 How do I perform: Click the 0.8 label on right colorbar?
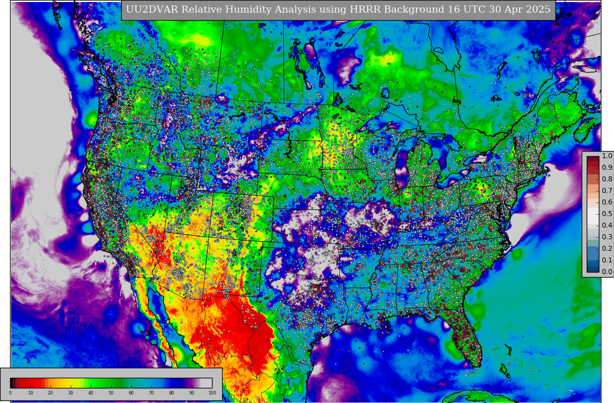point(607,179)
